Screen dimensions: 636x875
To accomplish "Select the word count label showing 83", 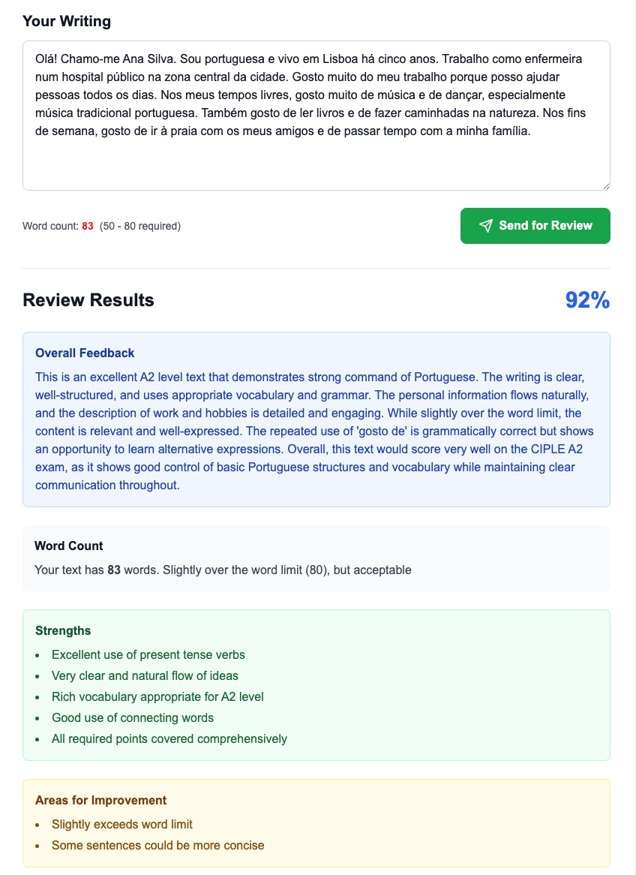I will pos(57,225).
